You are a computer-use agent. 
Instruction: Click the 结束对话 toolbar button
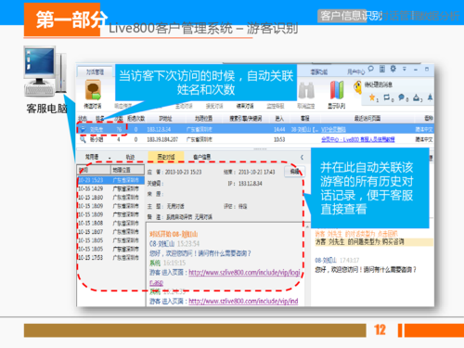[245, 106]
